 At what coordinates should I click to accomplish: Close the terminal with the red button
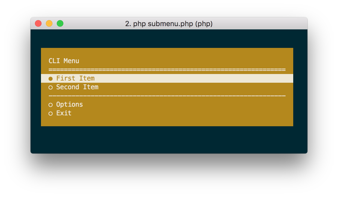pyautogui.click(x=38, y=24)
